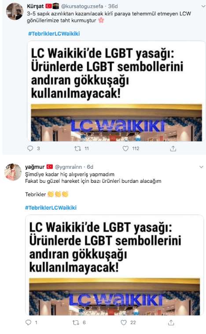Like the tweet with 112 likes
This screenshot has height=334, width=206.
click(125, 148)
